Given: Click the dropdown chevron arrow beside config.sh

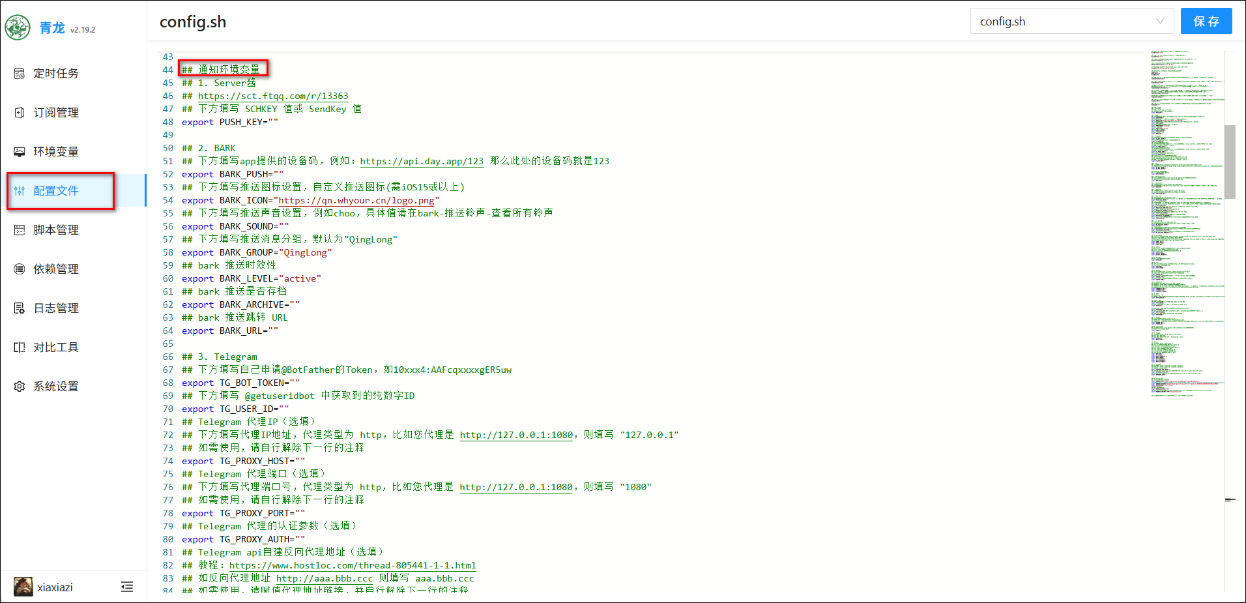Looking at the screenshot, I should [1160, 22].
